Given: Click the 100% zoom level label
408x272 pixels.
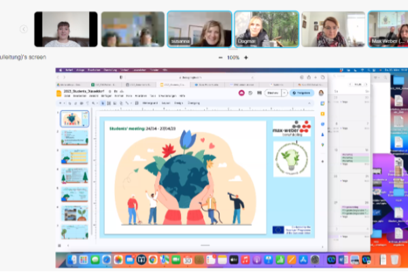Looking at the screenshot, I should click(233, 58).
